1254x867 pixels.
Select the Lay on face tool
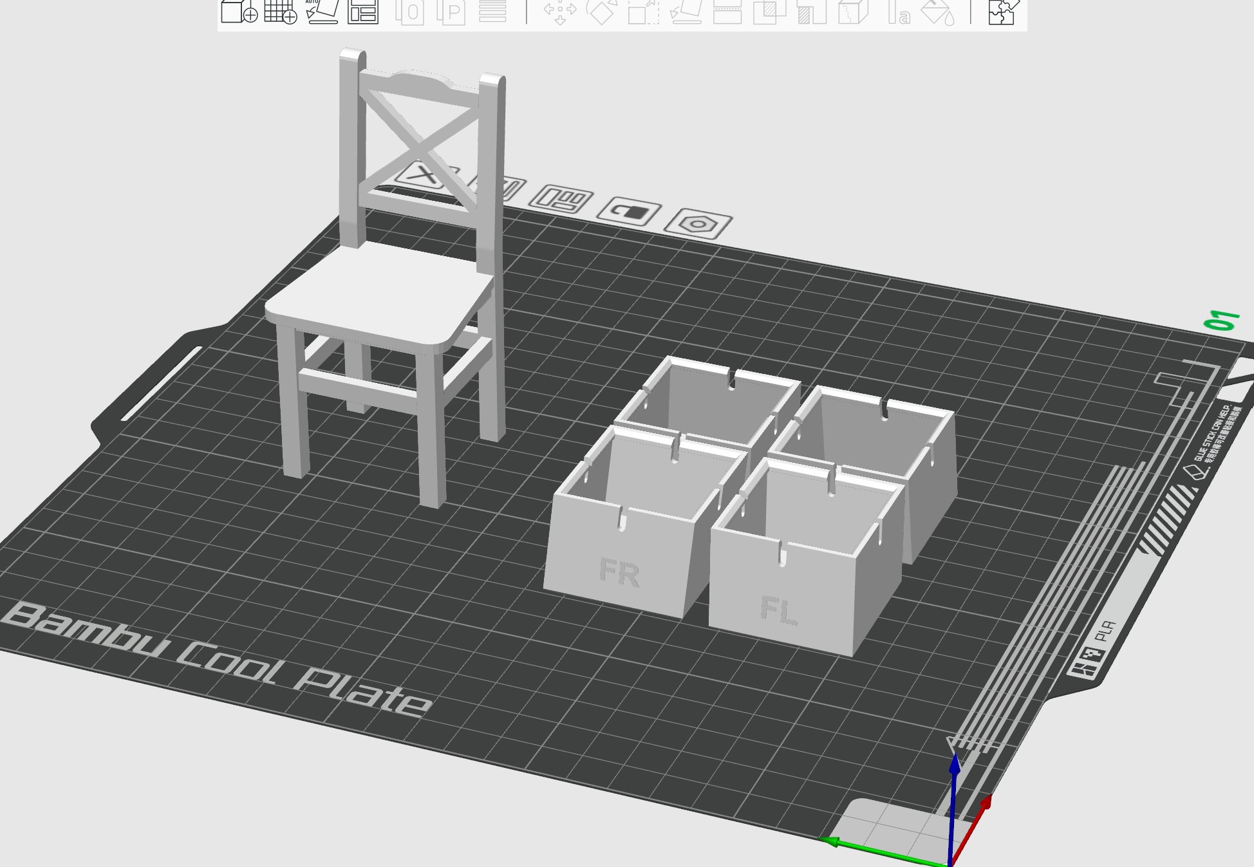(x=685, y=12)
